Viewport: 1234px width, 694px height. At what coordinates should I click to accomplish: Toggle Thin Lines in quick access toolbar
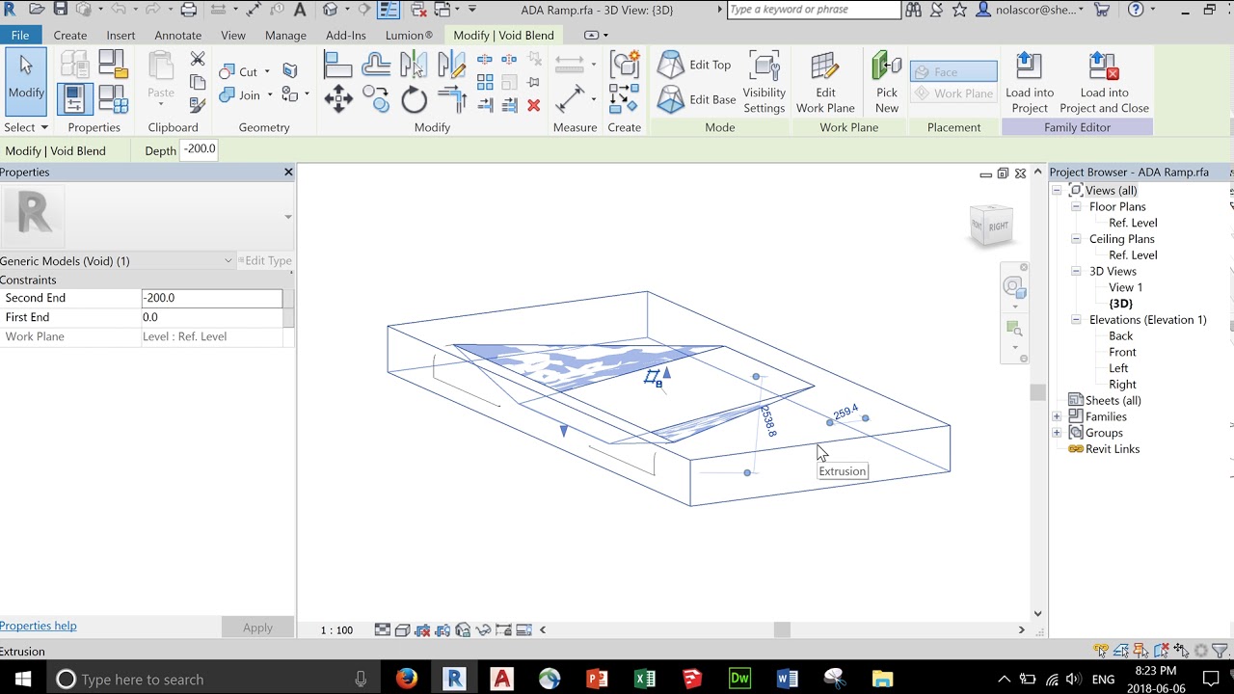(389, 10)
